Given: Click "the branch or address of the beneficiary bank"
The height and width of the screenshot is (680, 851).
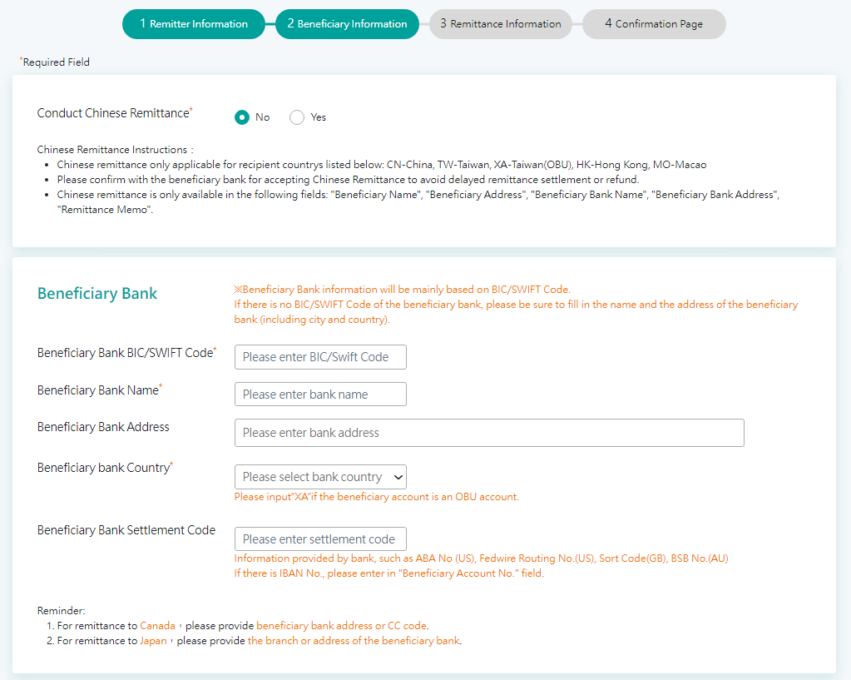Looking at the screenshot, I should pyautogui.click(x=354, y=641).
